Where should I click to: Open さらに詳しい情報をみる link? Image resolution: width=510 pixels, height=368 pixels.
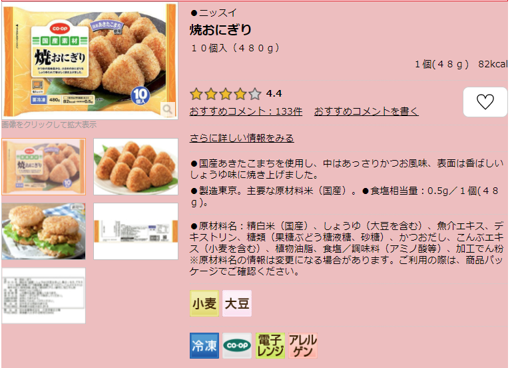pyautogui.click(x=242, y=138)
